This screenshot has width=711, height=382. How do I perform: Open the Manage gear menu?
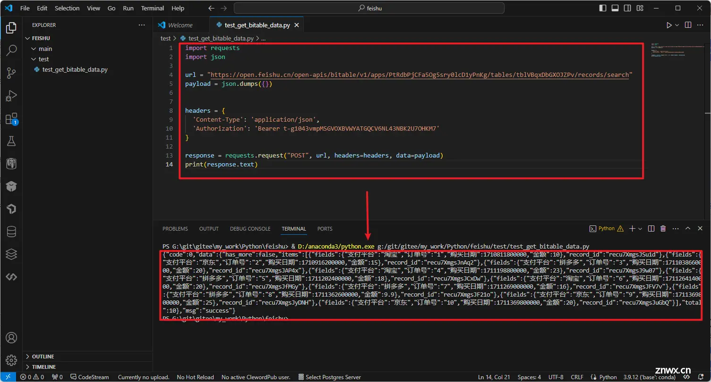(11, 360)
